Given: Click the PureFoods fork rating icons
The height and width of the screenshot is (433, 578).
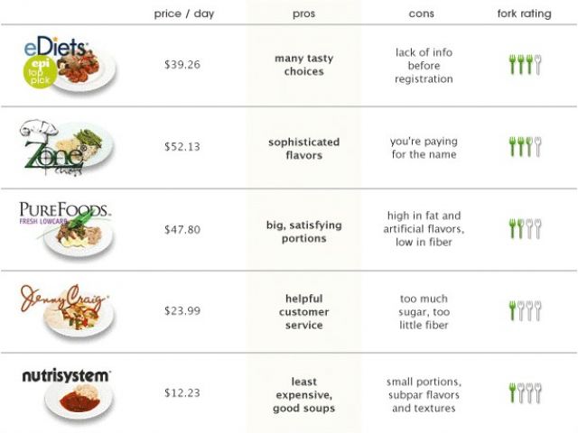Looking at the screenshot, I should click(525, 229).
